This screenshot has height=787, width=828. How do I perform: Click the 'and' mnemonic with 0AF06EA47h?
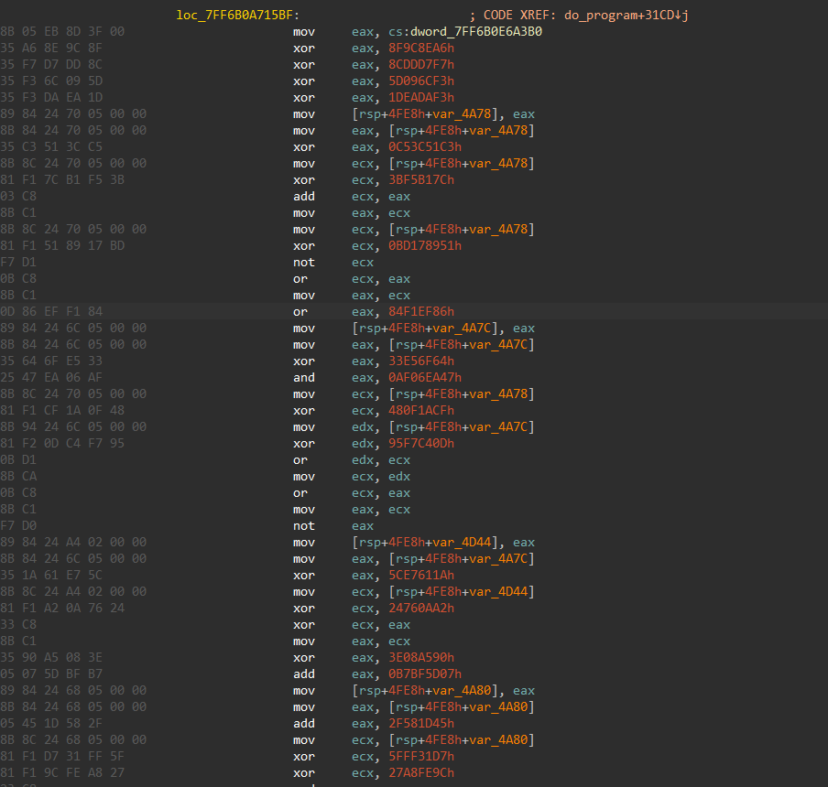[303, 378]
